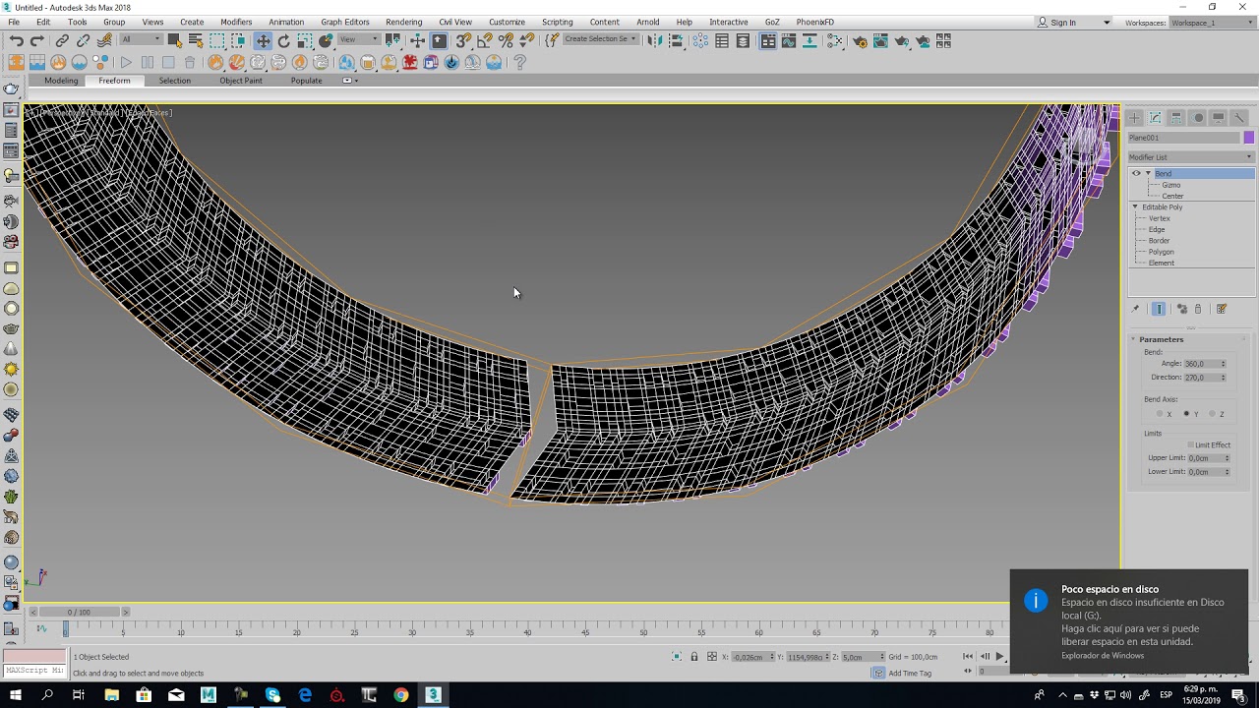Collapse the Editable Poly sub-object tree
The width and height of the screenshot is (1259, 708).
click(x=1135, y=207)
